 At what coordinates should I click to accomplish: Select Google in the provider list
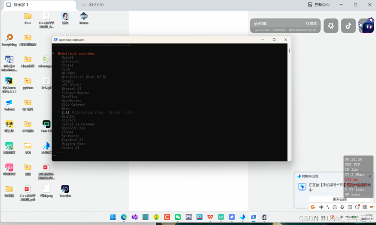pos(67,81)
